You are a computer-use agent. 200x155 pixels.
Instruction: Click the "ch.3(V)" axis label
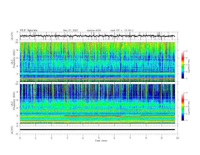click(x=12, y=130)
